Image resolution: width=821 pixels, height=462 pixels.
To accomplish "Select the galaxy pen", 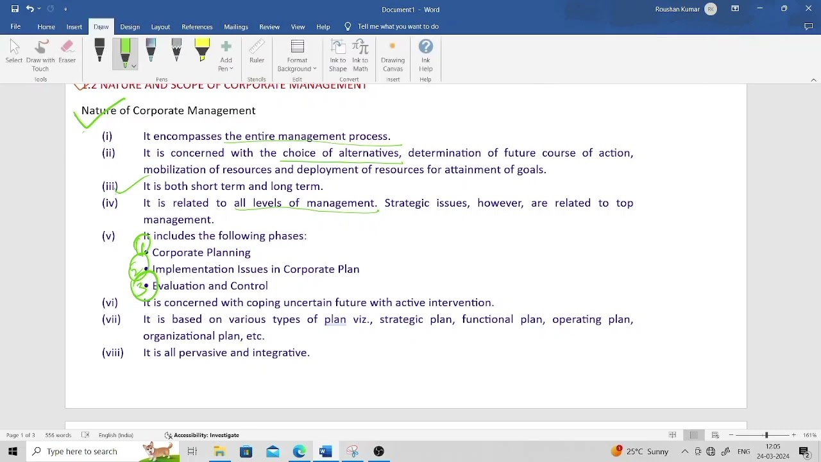I will 151,51.
